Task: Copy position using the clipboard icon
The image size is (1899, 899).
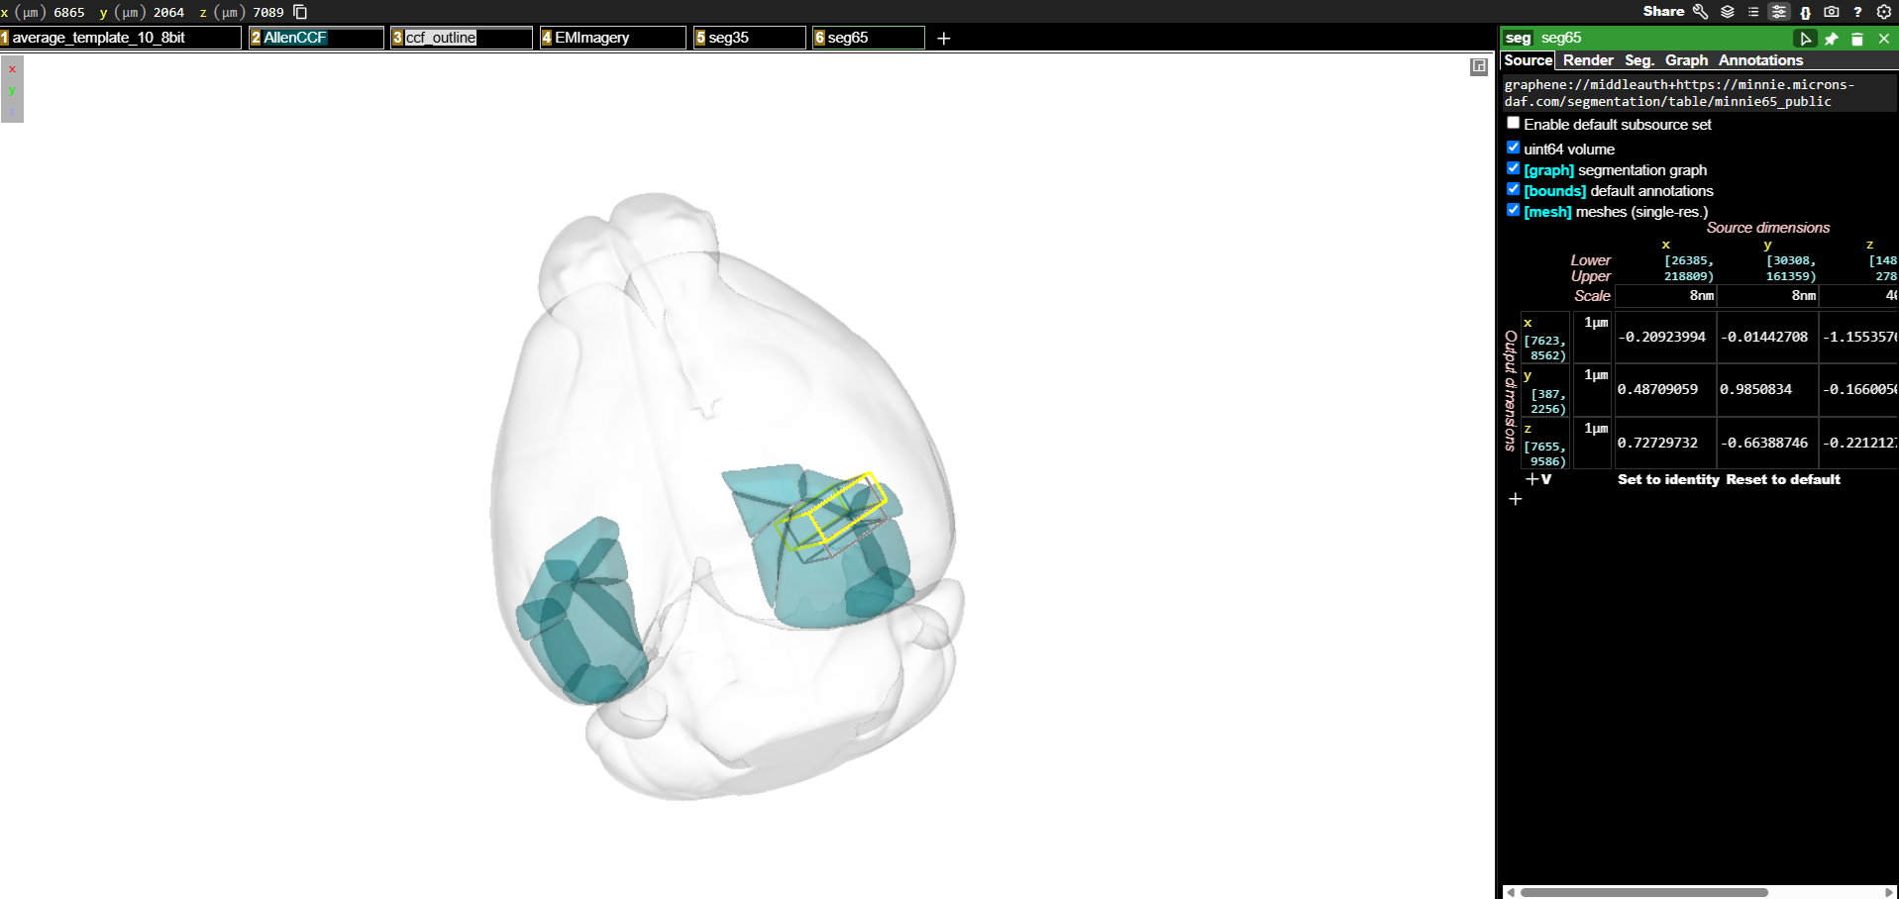Action: click(x=300, y=12)
